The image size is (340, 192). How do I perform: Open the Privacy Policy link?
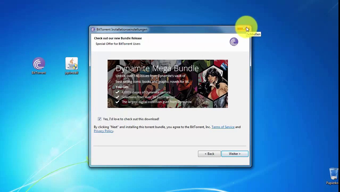point(103,131)
